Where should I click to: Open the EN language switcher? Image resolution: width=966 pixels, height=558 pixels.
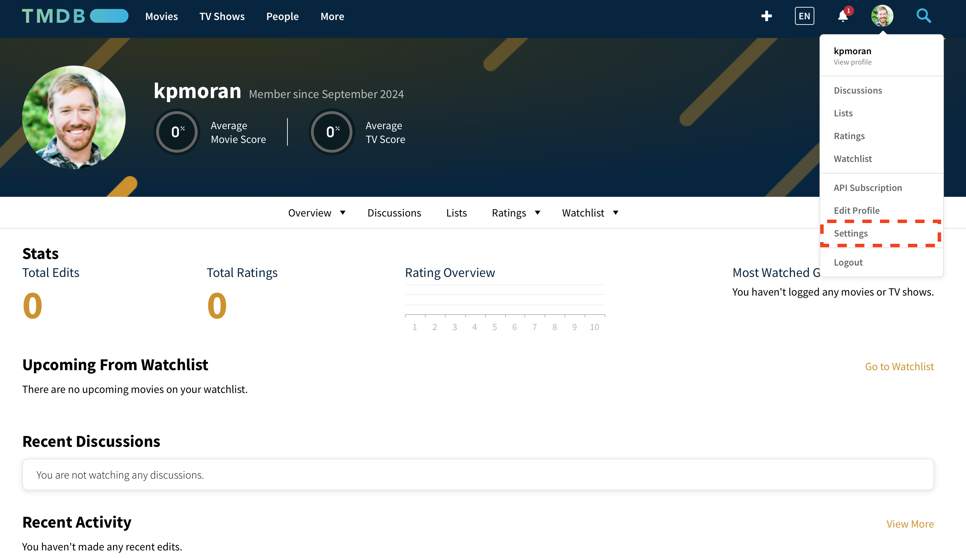(x=804, y=16)
